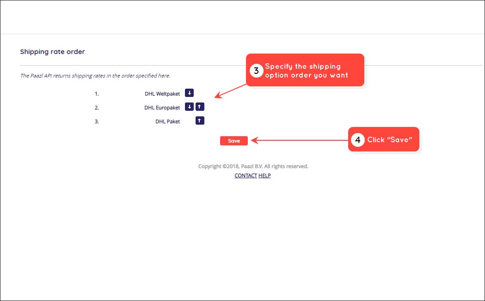Select the DHL Paket label
Screen dimensions: 485x301
point(168,121)
